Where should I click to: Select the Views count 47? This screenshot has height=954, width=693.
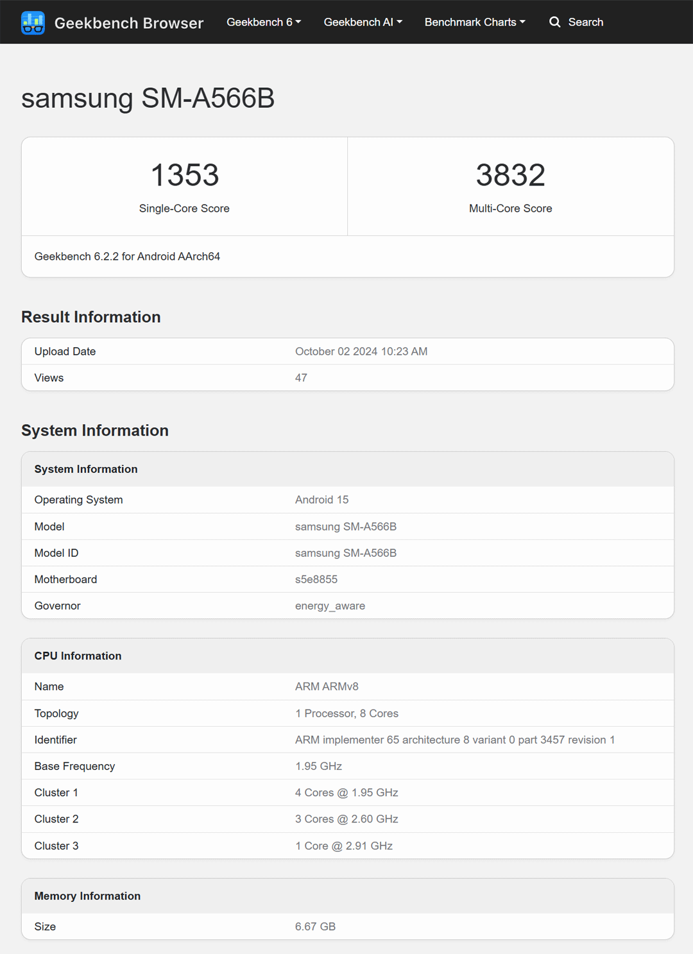click(x=301, y=378)
